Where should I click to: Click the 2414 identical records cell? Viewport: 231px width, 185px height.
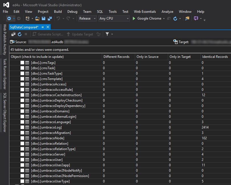pos(205,127)
